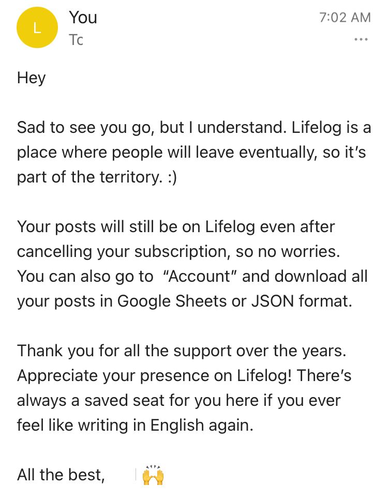This screenshot has width=388, height=501.
Task: Click the "Hey" greeting line
Action: [x=32, y=78]
